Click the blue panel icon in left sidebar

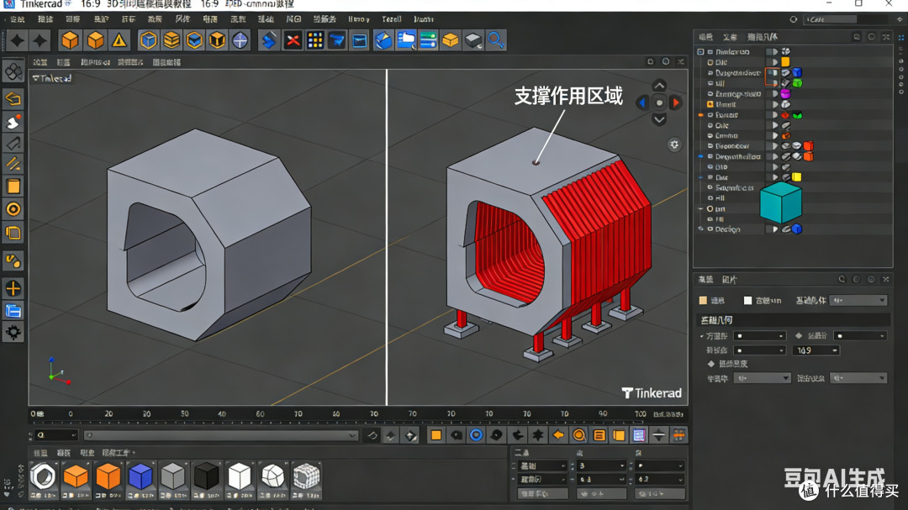[x=13, y=311]
